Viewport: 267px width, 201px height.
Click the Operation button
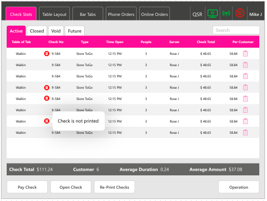pyautogui.click(x=239, y=187)
